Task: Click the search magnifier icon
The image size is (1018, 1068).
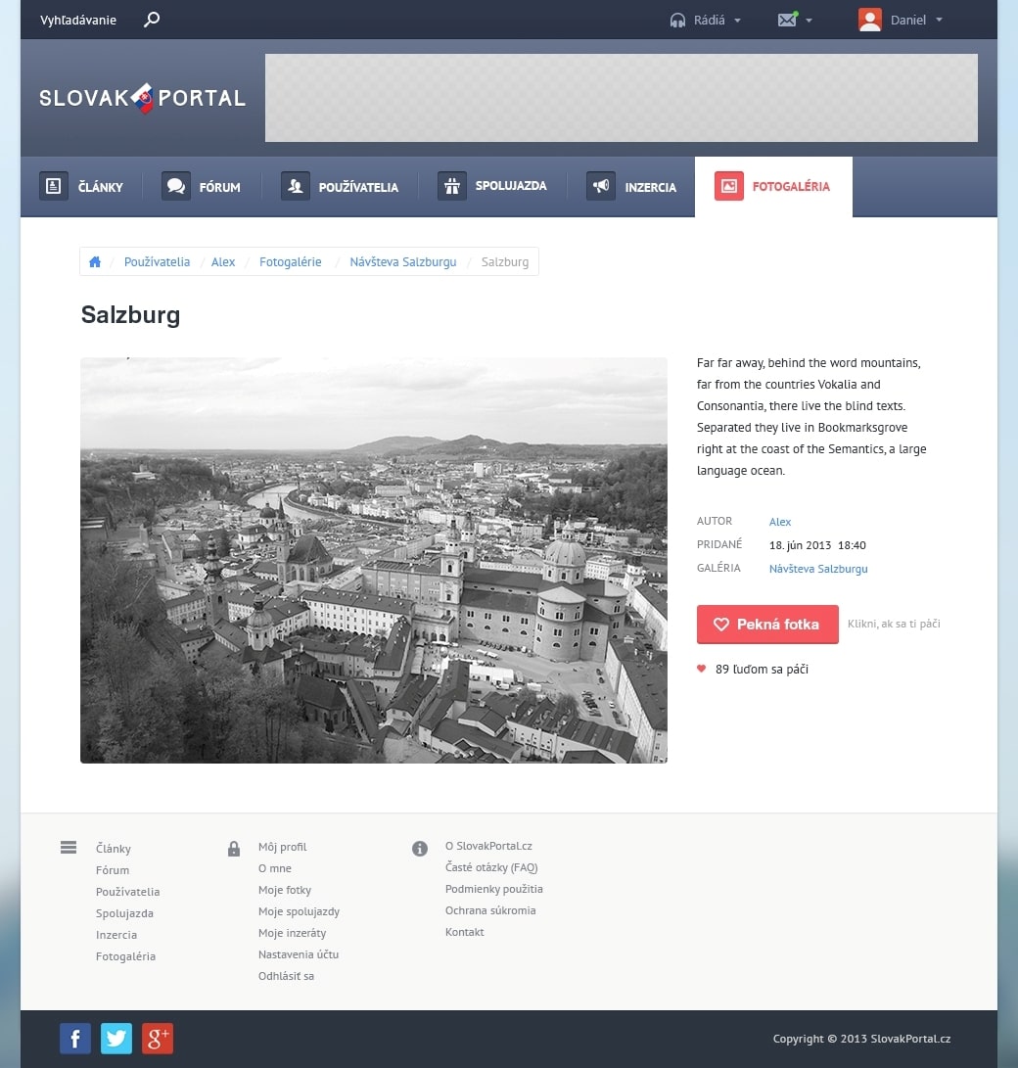Action: tap(152, 20)
